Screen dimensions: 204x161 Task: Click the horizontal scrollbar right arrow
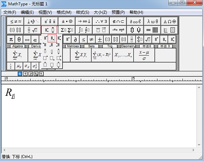pyautogui.click(x=193, y=150)
